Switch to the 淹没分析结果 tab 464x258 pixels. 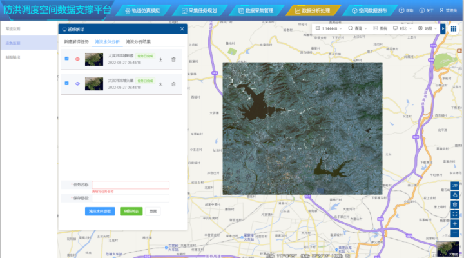point(138,41)
